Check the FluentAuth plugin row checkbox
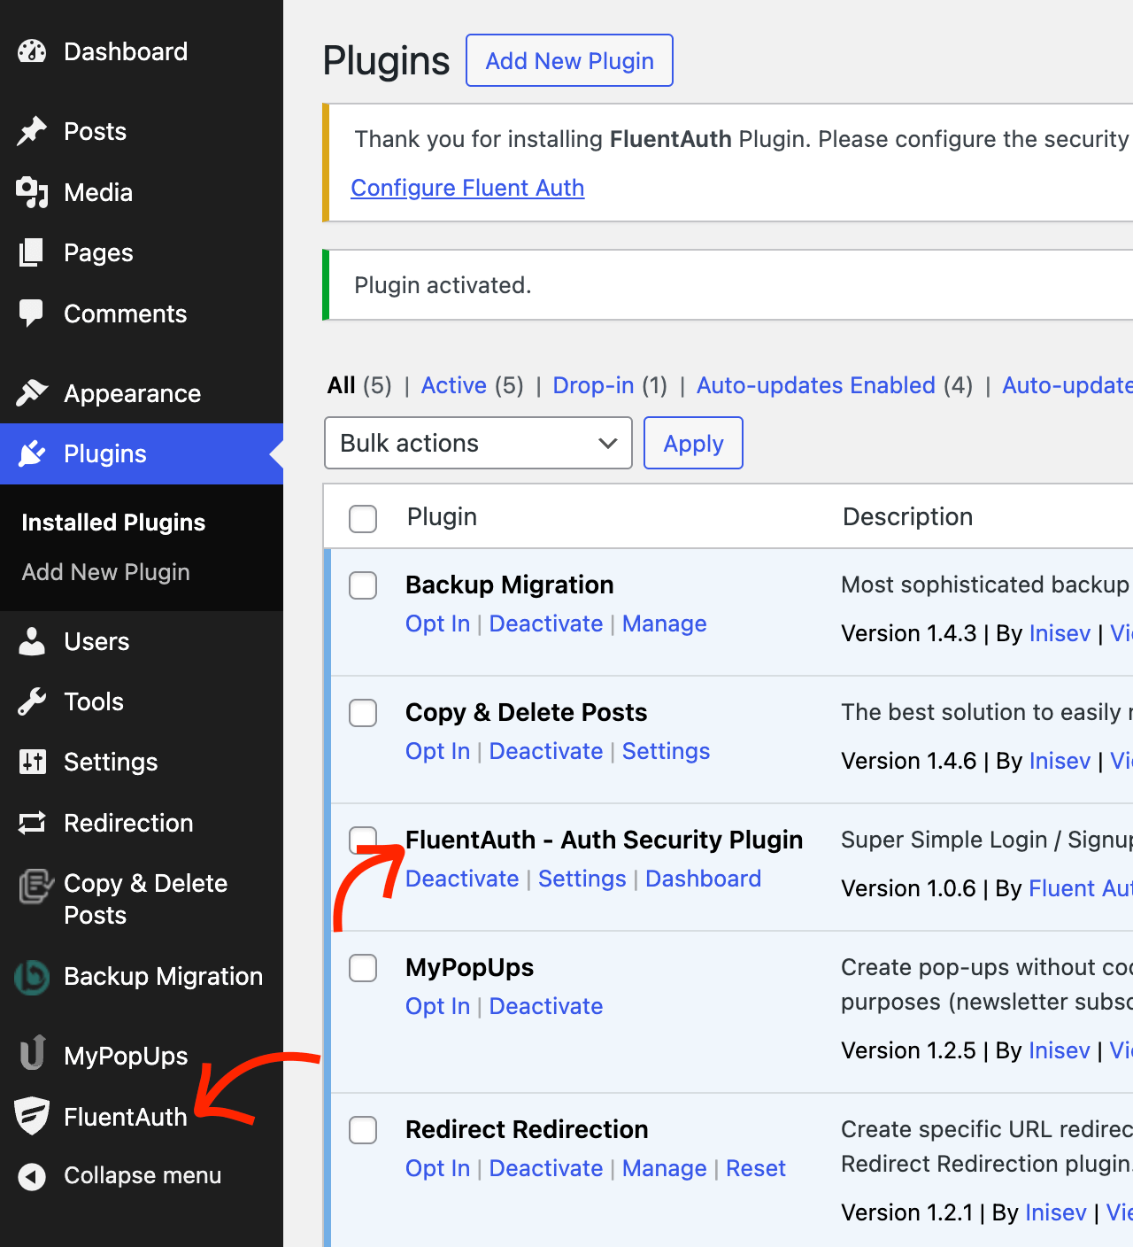This screenshot has width=1133, height=1247. click(363, 840)
